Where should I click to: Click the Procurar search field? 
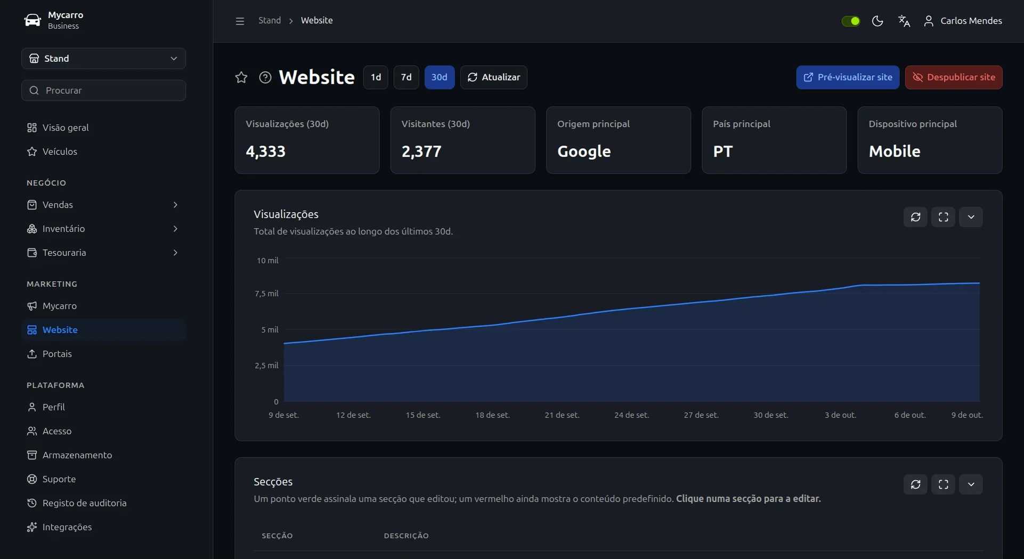click(x=103, y=91)
